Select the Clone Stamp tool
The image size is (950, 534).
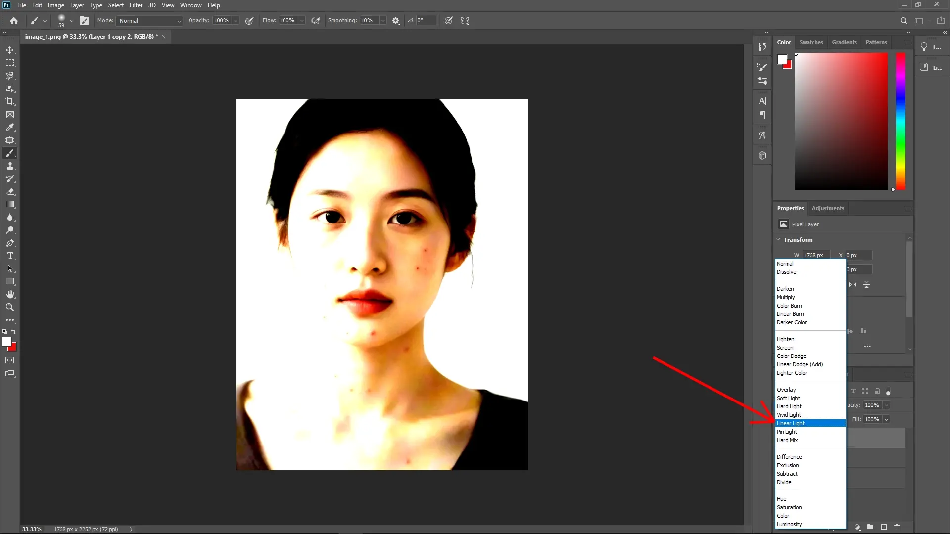[10, 166]
